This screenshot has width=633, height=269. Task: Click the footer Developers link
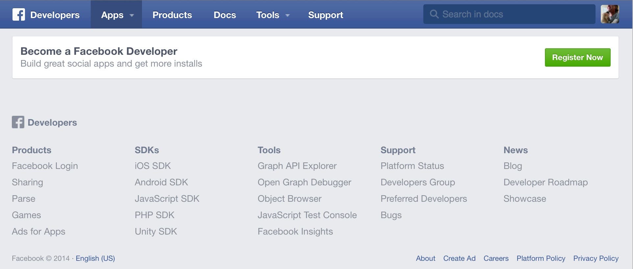tap(52, 122)
